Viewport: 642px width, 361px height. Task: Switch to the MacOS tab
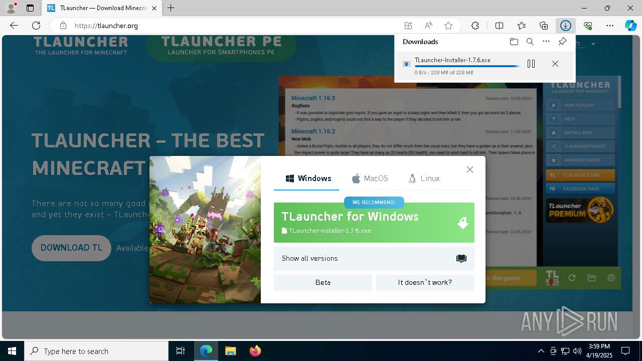pyautogui.click(x=370, y=178)
